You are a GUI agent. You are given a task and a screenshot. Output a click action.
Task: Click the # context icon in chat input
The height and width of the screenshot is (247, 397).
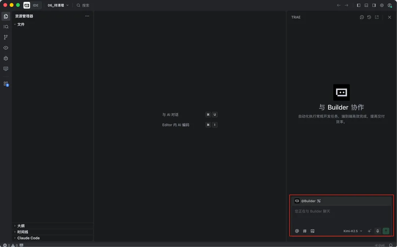(305, 231)
